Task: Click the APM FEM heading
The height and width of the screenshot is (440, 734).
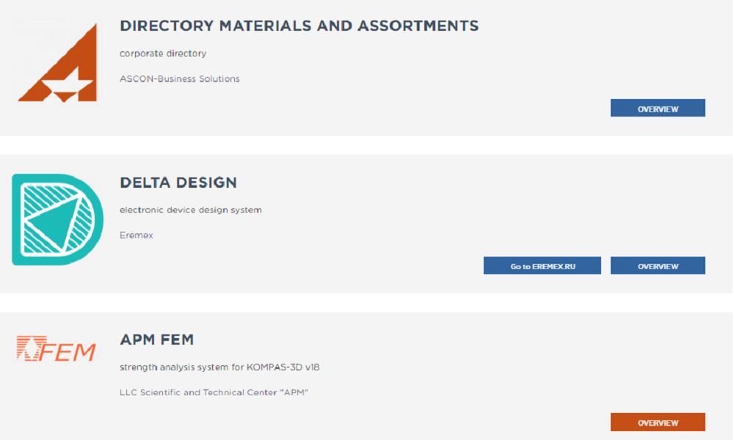Action: (x=157, y=340)
